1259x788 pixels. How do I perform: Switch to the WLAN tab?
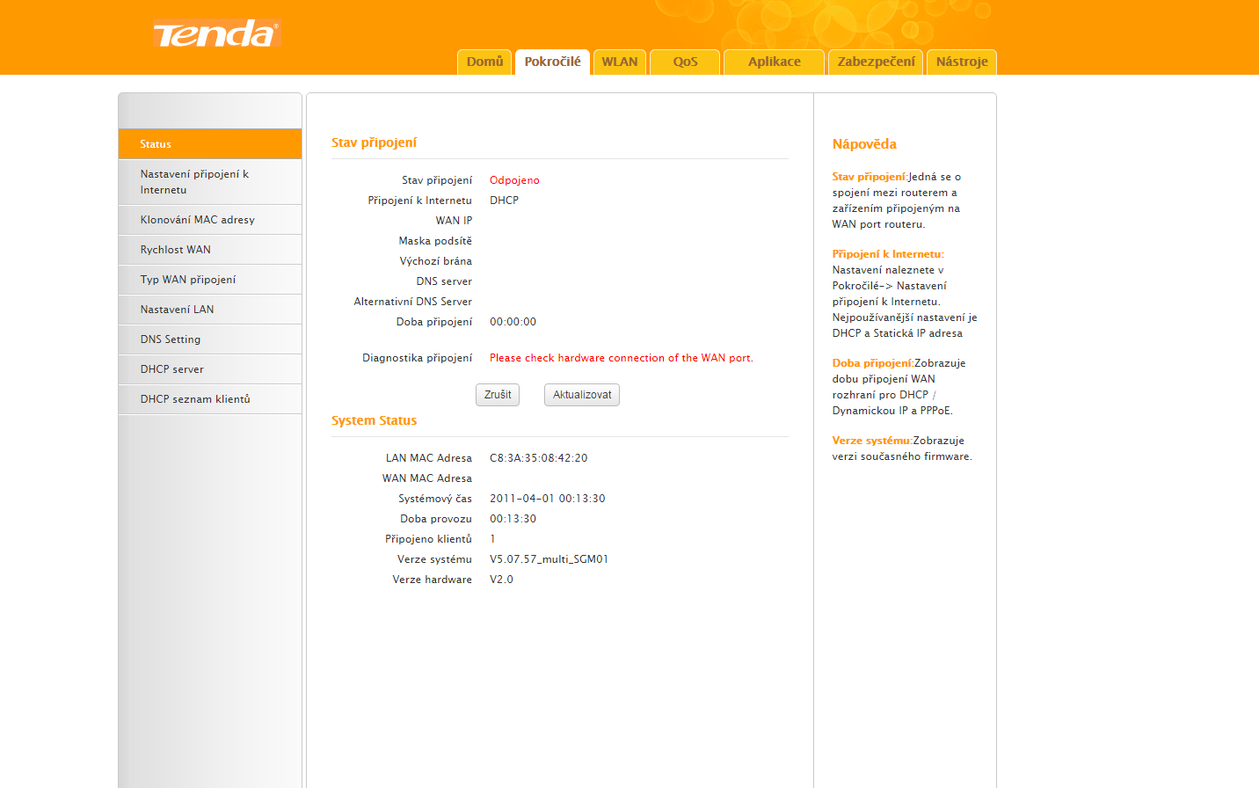click(620, 62)
